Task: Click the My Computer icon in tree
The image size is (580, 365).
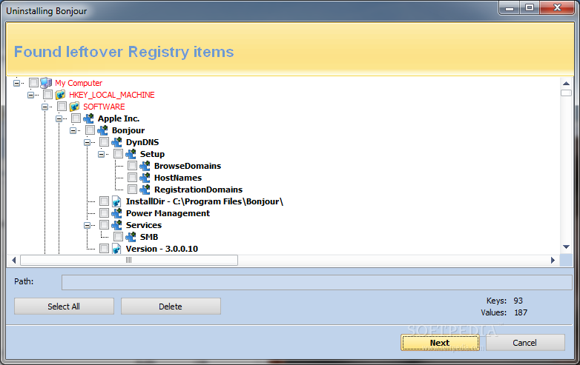Action: point(46,83)
